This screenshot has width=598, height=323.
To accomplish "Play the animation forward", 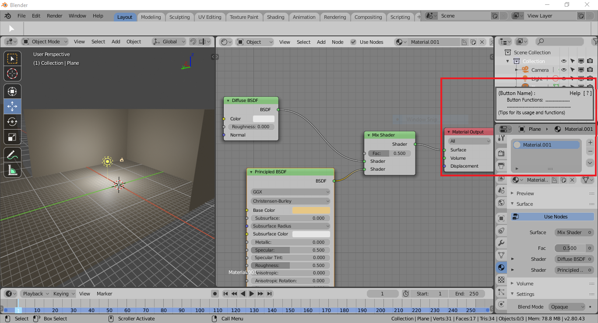I will pyautogui.click(x=252, y=294).
